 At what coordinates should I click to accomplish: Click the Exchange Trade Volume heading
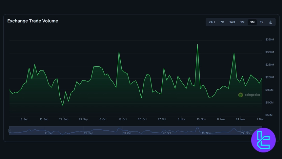(33, 21)
